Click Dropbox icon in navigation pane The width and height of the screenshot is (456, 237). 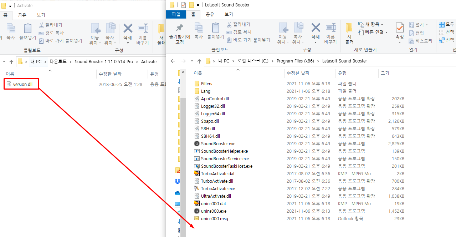(x=177, y=182)
